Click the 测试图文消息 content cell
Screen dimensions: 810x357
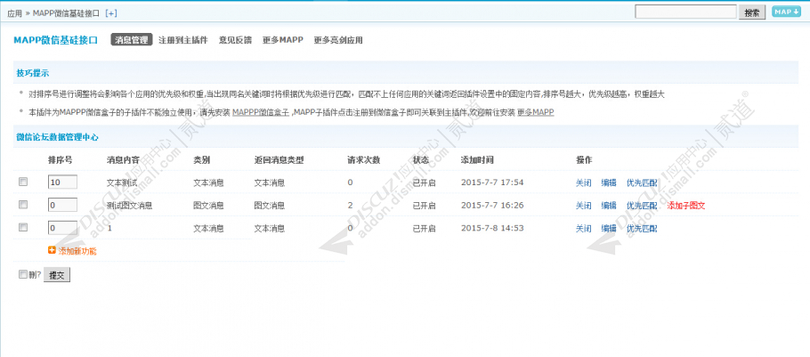click(129, 205)
